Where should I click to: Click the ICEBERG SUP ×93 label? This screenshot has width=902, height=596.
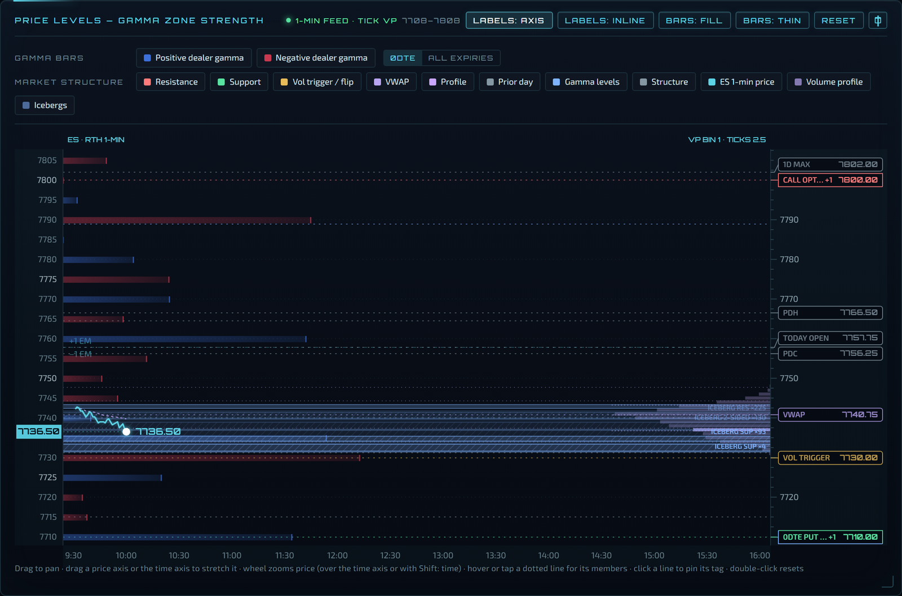[739, 432]
